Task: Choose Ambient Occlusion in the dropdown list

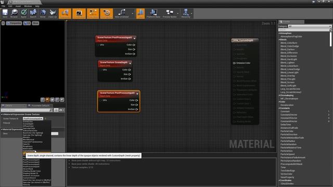Action: tap(31, 176)
